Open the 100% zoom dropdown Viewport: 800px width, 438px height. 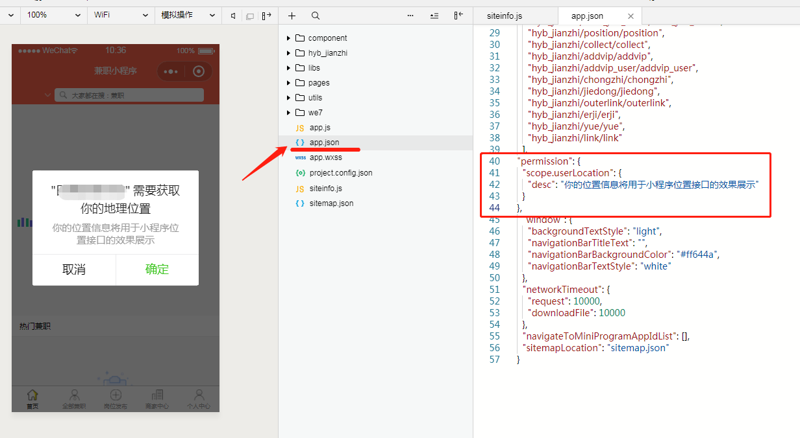pyautogui.click(x=53, y=15)
